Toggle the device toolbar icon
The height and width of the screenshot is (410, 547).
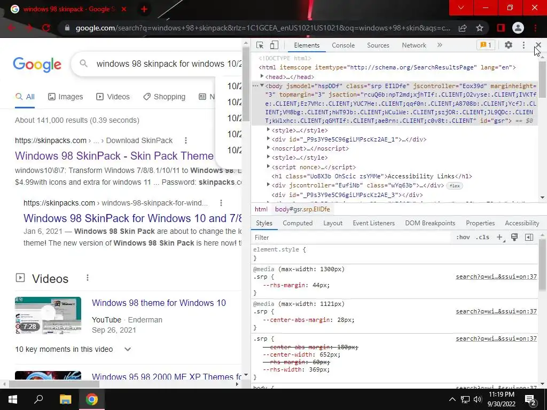click(x=274, y=45)
